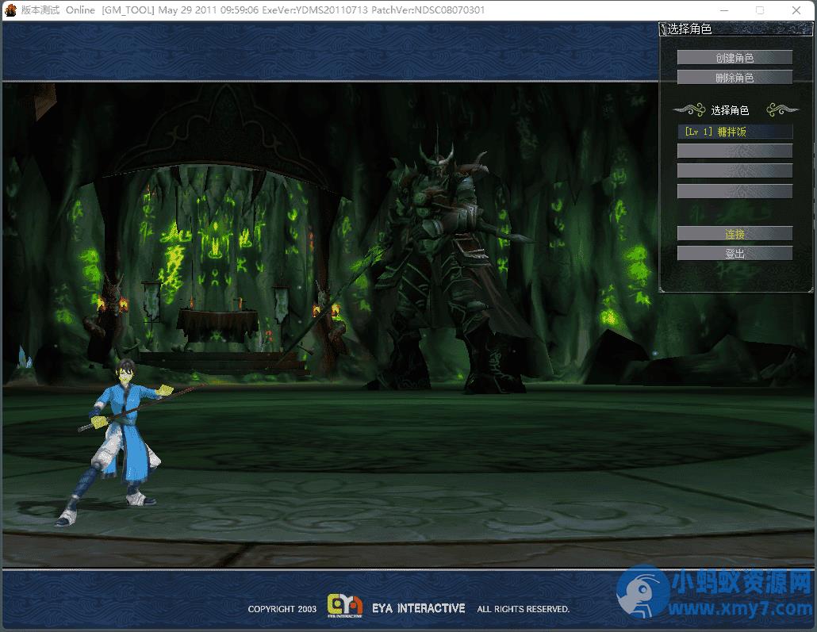Select the third empty character slot
The image size is (817, 632).
[735, 190]
